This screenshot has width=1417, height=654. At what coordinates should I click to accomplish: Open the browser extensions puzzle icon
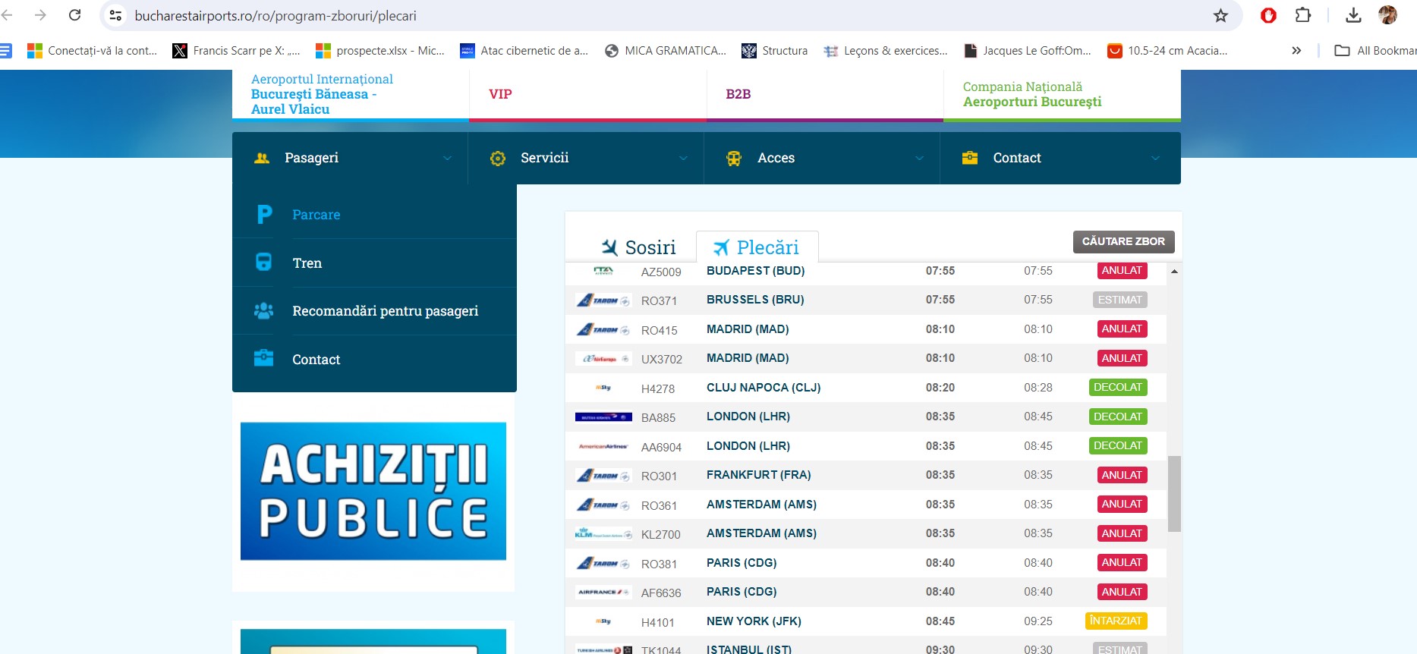coord(1303,15)
